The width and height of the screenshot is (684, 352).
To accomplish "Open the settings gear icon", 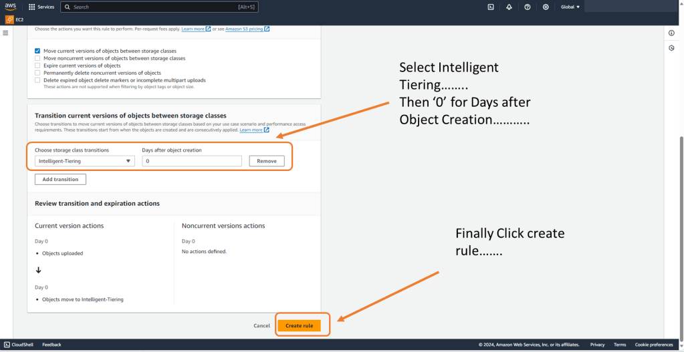I will coord(546,7).
